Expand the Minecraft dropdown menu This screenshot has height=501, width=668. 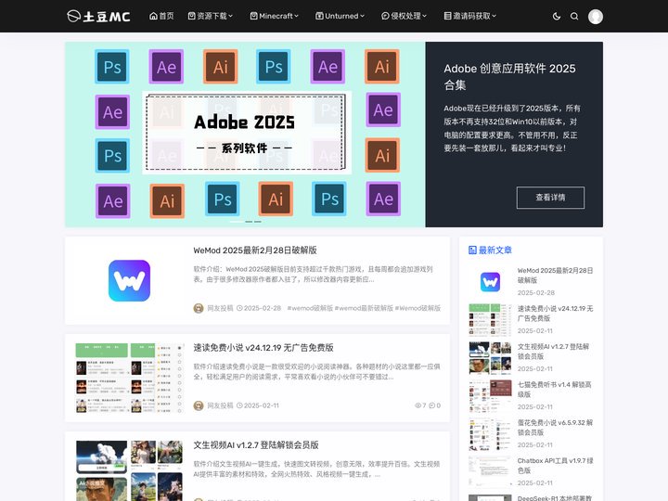[275, 16]
